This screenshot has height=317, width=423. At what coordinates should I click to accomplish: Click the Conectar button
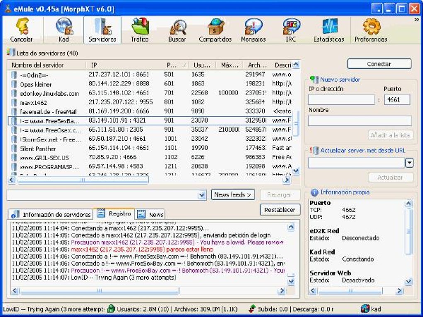(379, 64)
